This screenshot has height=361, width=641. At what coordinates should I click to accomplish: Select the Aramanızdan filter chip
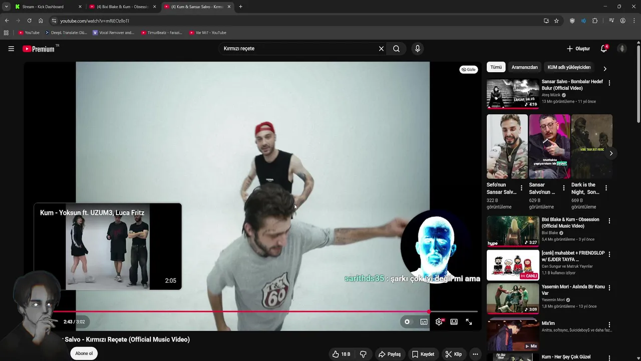524,67
